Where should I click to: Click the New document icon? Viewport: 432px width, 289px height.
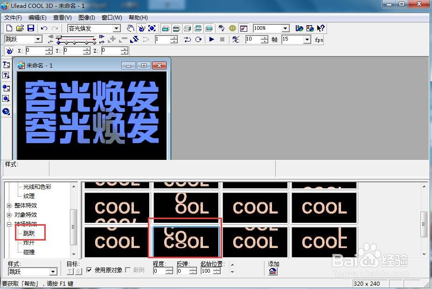pyautogui.click(x=9, y=28)
